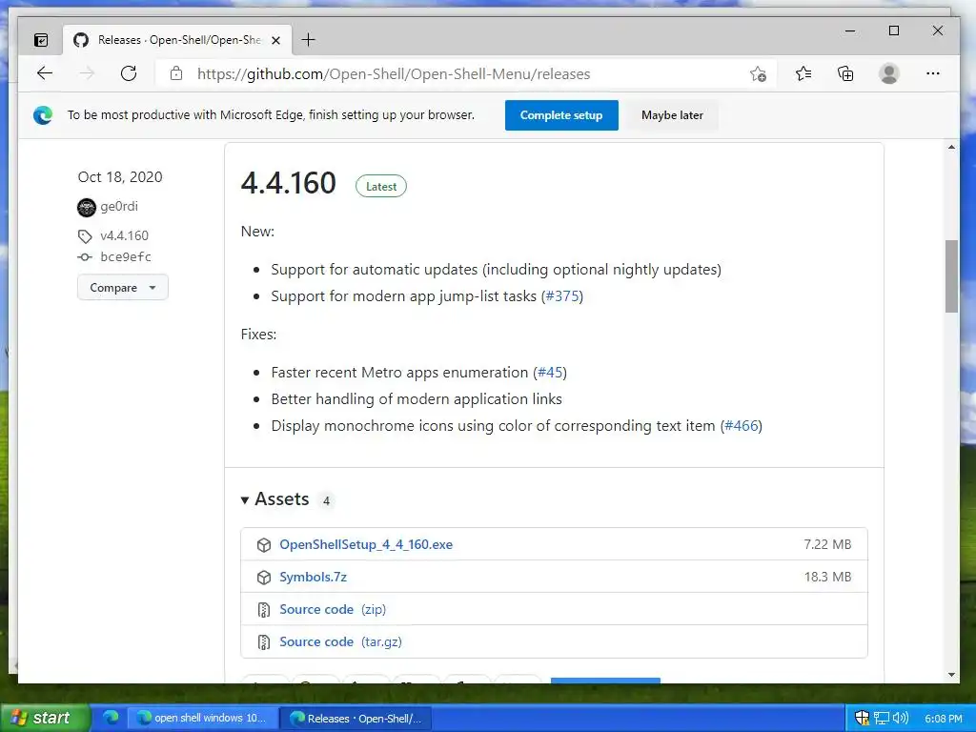Open issue #45 link

tap(550, 373)
